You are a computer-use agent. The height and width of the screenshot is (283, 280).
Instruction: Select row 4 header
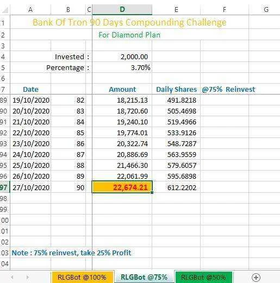[x=4, y=57]
